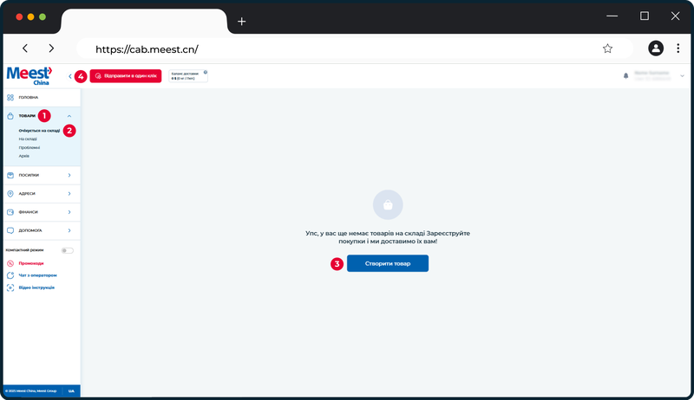
Task: Expand the Посилки sidebar section
Action: pos(42,175)
